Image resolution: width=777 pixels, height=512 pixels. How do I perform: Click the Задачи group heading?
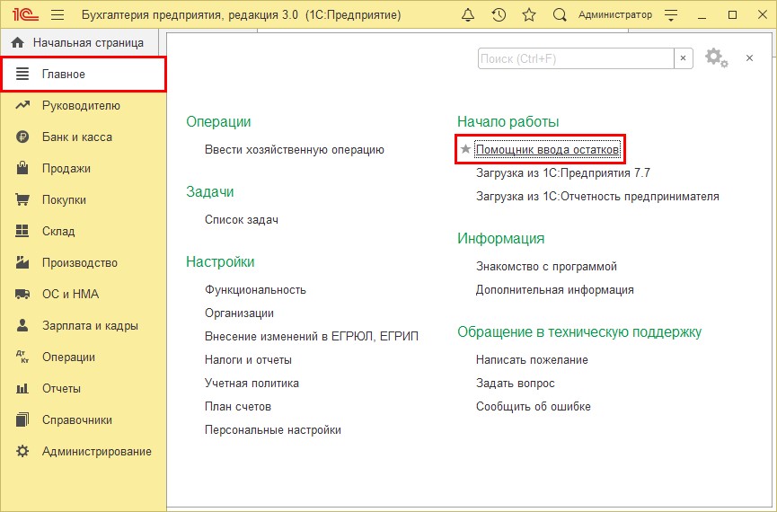209,192
